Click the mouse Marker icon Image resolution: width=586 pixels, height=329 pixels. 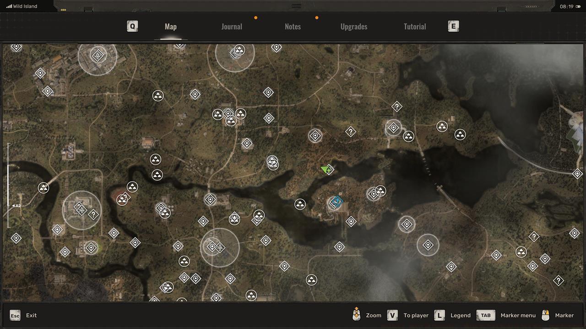click(545, 315)
